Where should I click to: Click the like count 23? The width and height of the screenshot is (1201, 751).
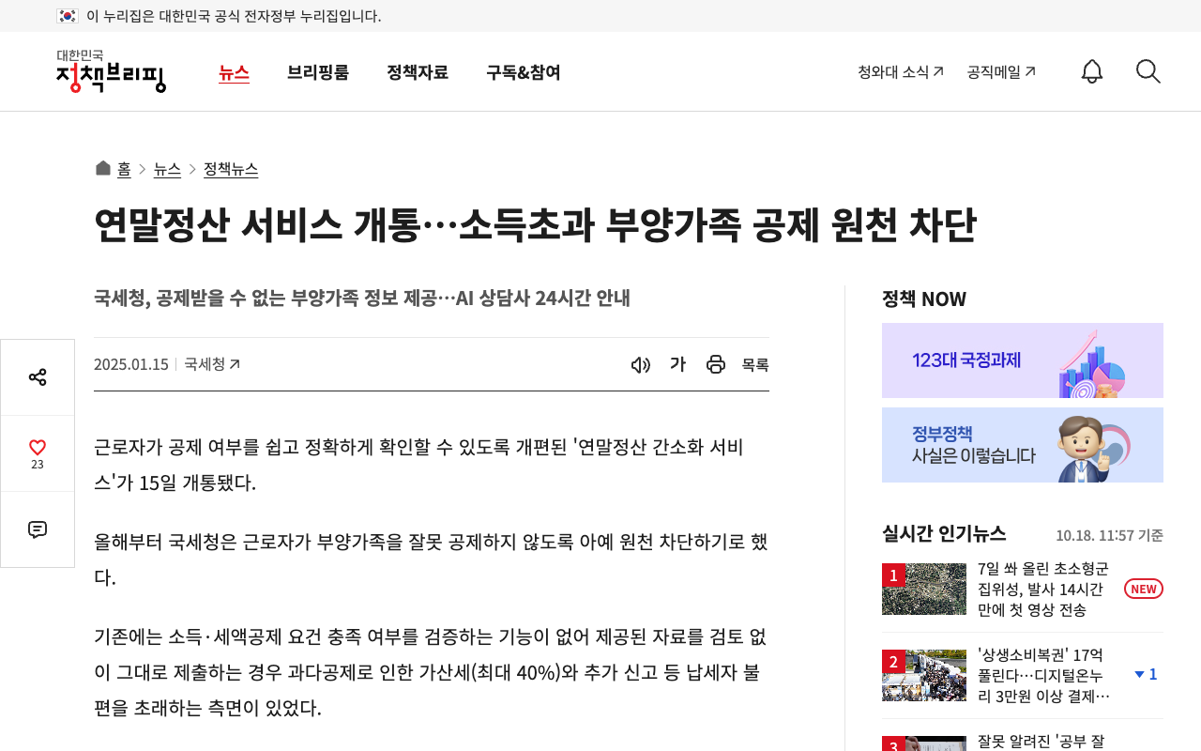coord(38,465)
